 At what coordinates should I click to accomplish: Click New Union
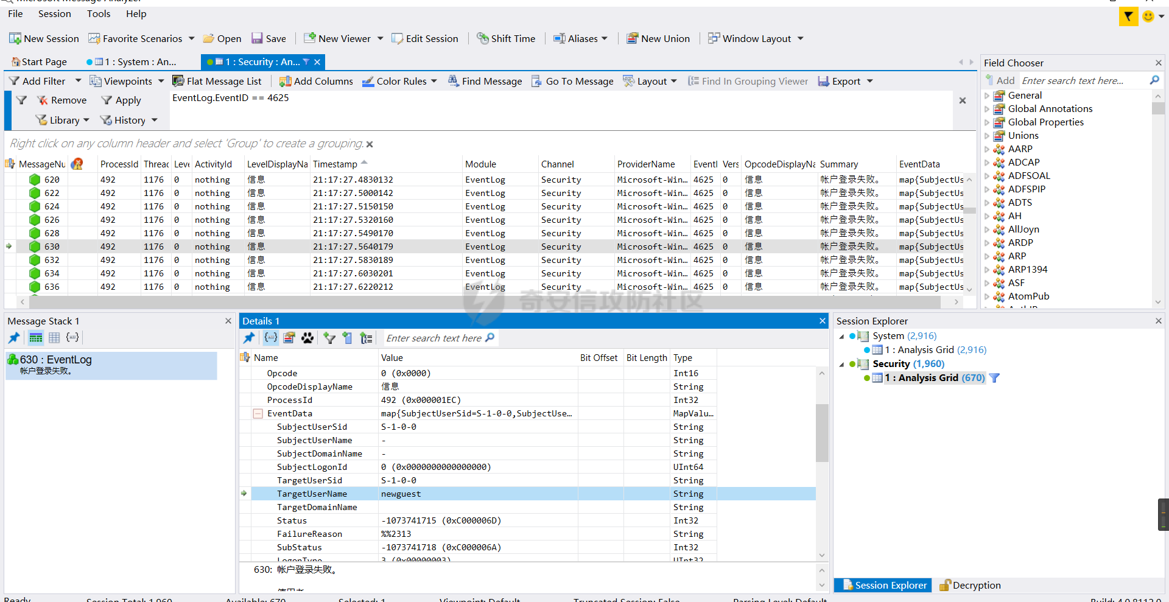(x=658, y=38)
